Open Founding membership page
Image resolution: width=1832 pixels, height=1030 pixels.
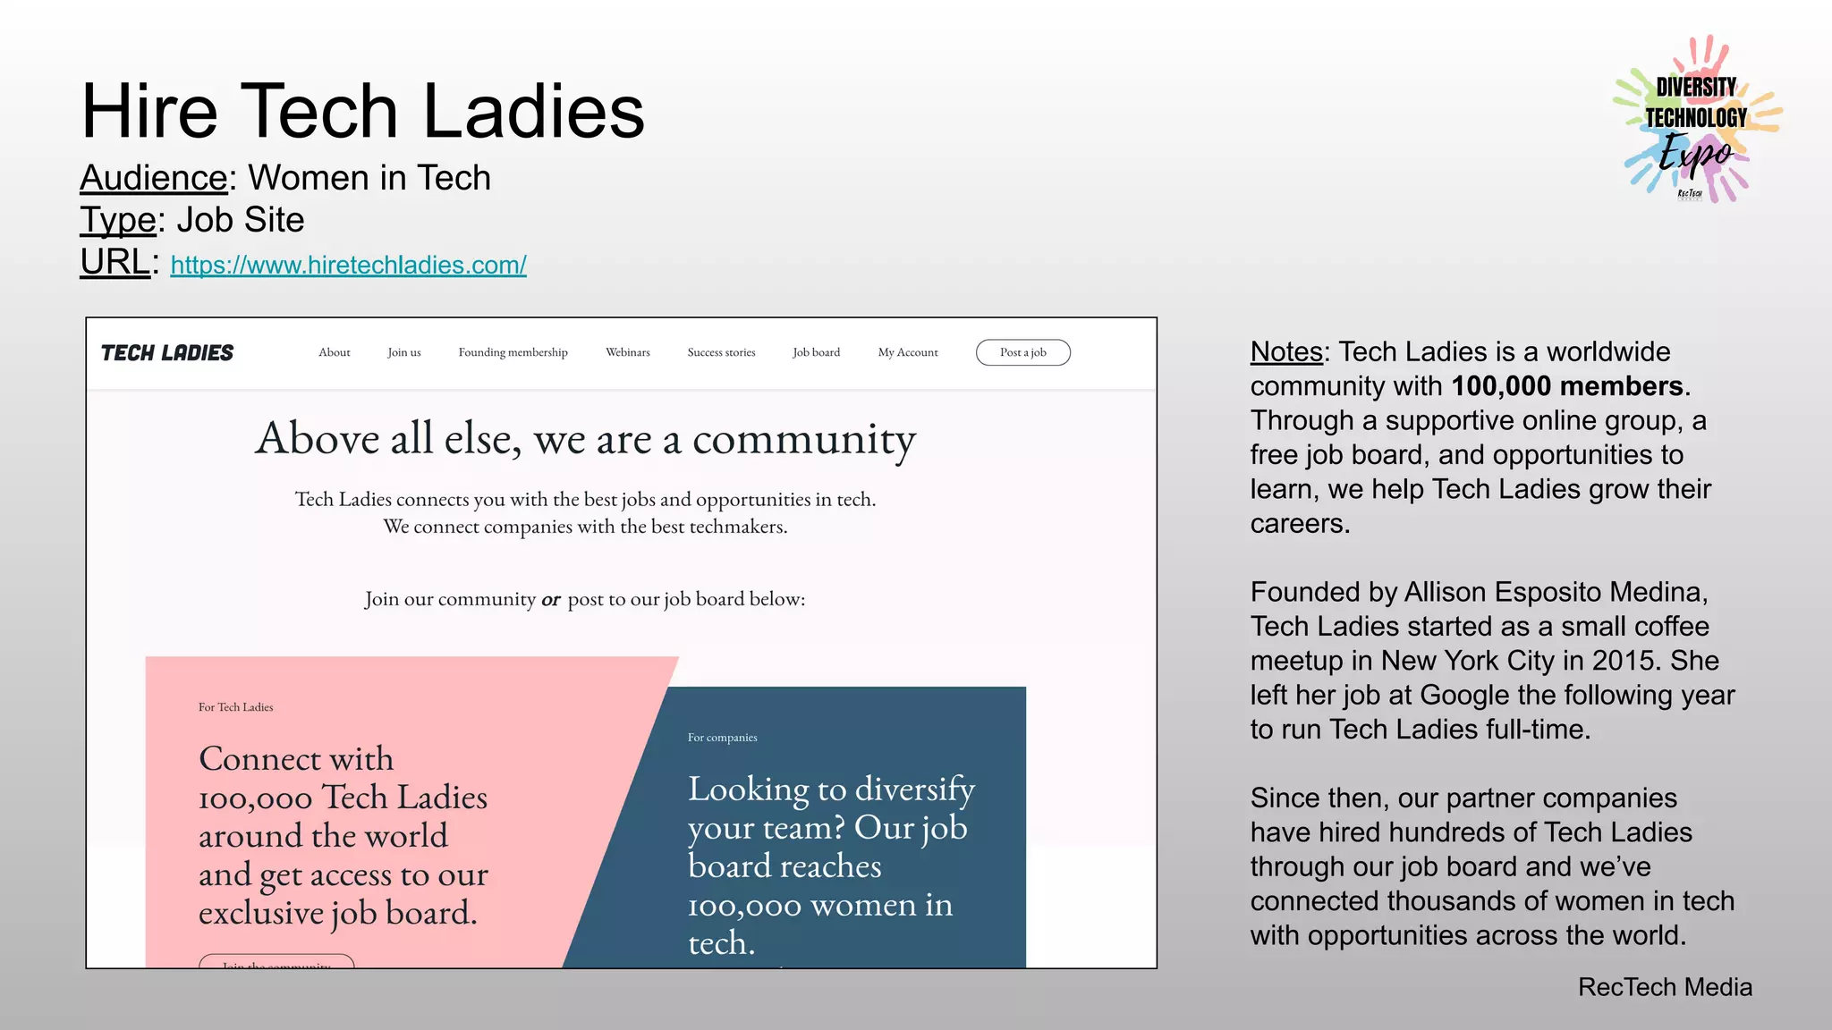pyautogui.click(x=513, y=352)
